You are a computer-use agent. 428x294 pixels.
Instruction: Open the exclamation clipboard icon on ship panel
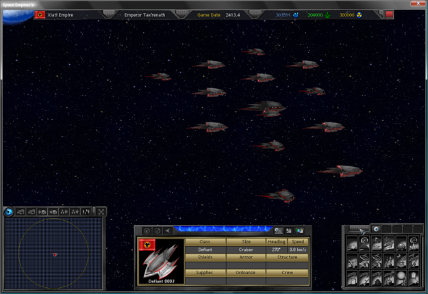point(289,231)
